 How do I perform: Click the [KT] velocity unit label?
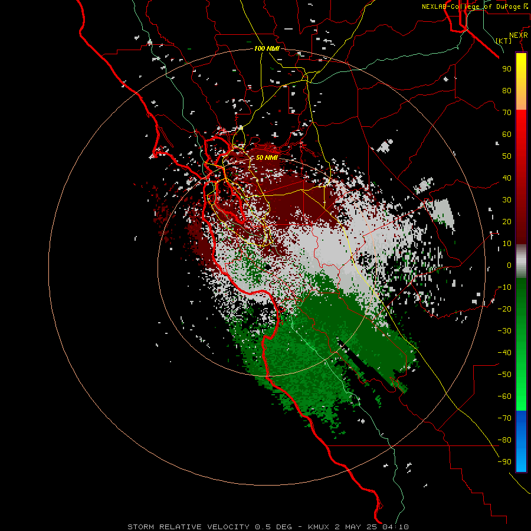pos(504,41)
